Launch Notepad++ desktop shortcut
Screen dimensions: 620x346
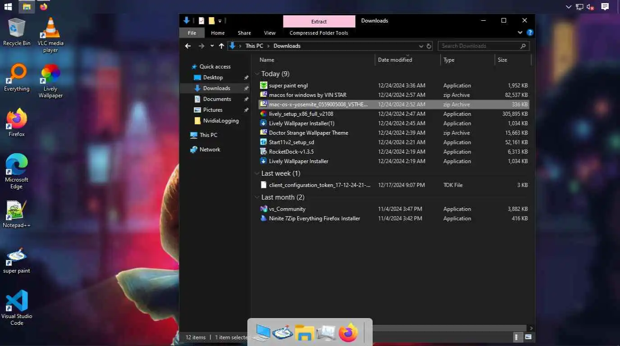[x=17, y=214]
